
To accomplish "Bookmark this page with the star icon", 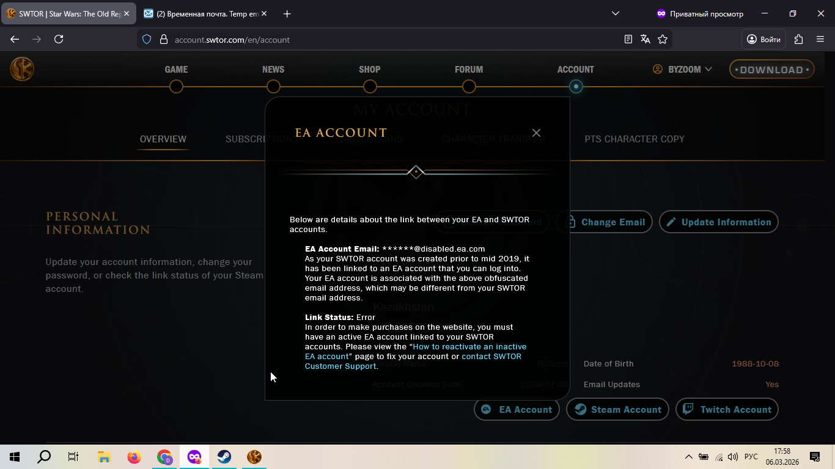I will (x=663, y=39).
